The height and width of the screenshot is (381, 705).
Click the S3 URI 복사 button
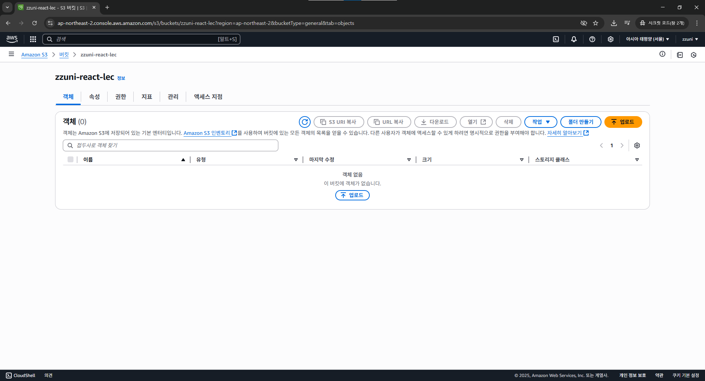(x=339, y=122)
